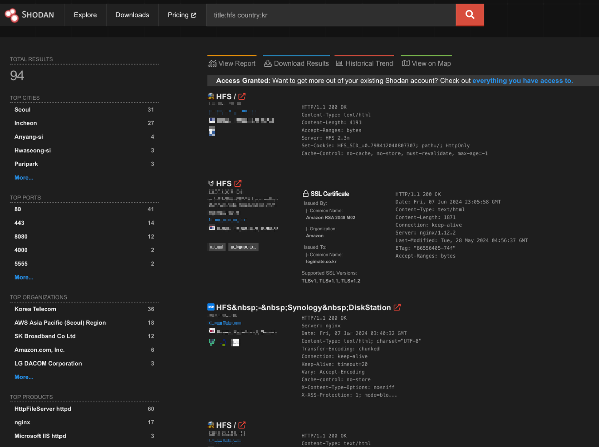The image size is (599, 447).
Task: Click HFS favicon of last result
Action: coord(211,425)
